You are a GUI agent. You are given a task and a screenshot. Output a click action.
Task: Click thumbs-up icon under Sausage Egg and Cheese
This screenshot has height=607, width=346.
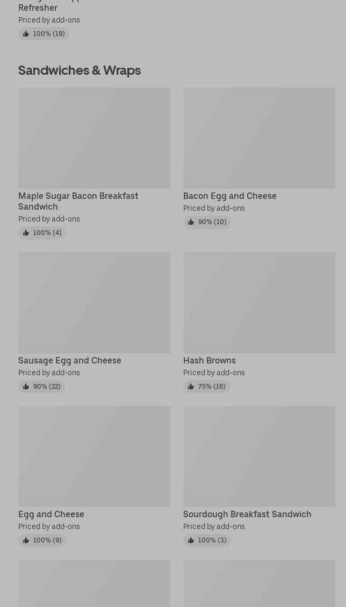point(26,387)
